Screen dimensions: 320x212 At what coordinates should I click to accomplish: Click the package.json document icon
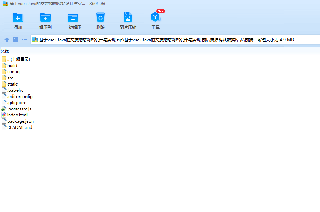4,121
